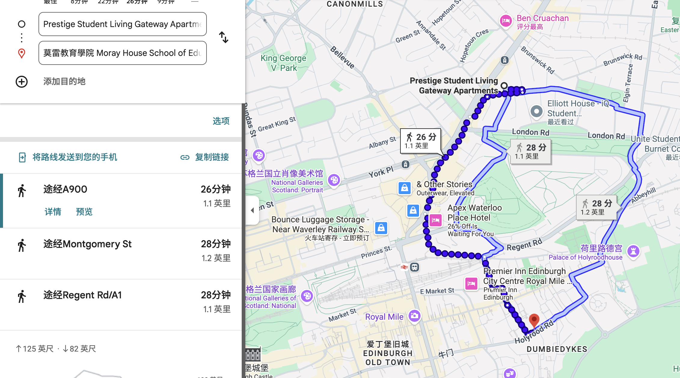
Task: Click 预览 to preview the A900 route
Action: click(84, 212)
